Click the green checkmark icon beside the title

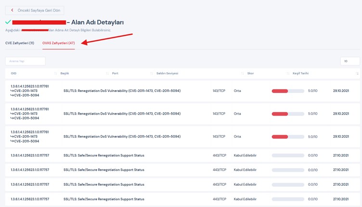tap(8, 22)
